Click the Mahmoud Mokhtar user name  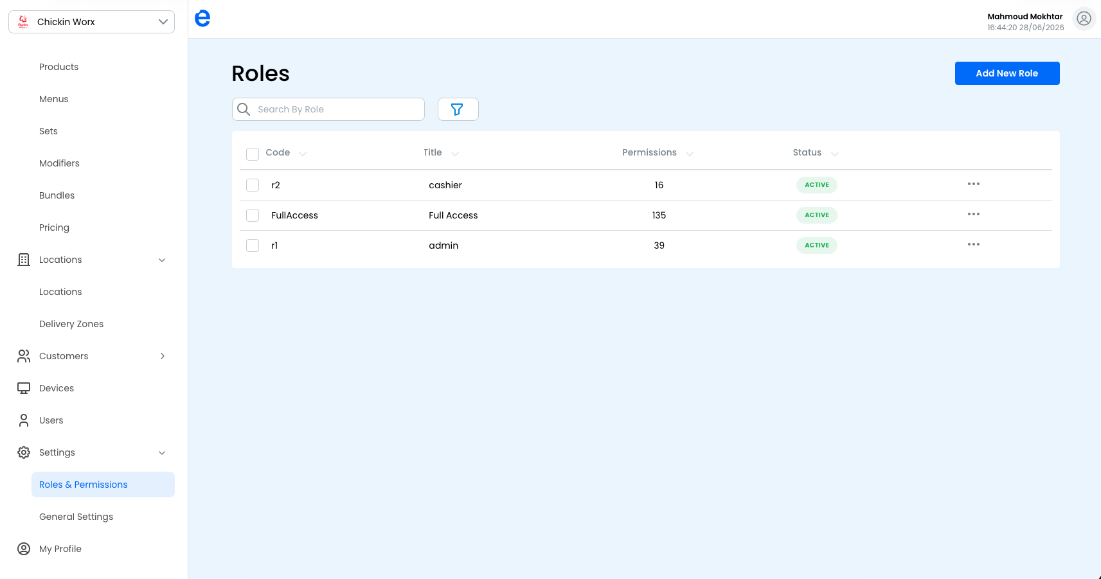pos(1025,17)
